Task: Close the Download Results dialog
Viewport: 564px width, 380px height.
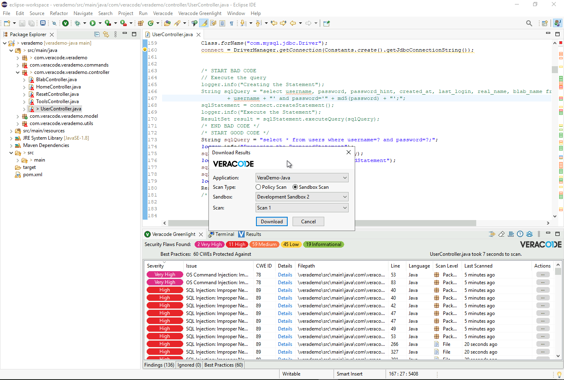Action: click(348, 152)
